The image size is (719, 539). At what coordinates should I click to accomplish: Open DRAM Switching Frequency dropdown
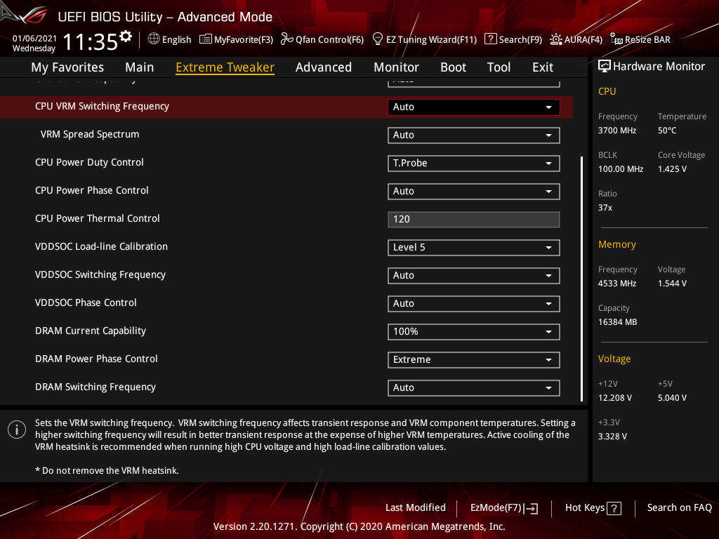473,387
